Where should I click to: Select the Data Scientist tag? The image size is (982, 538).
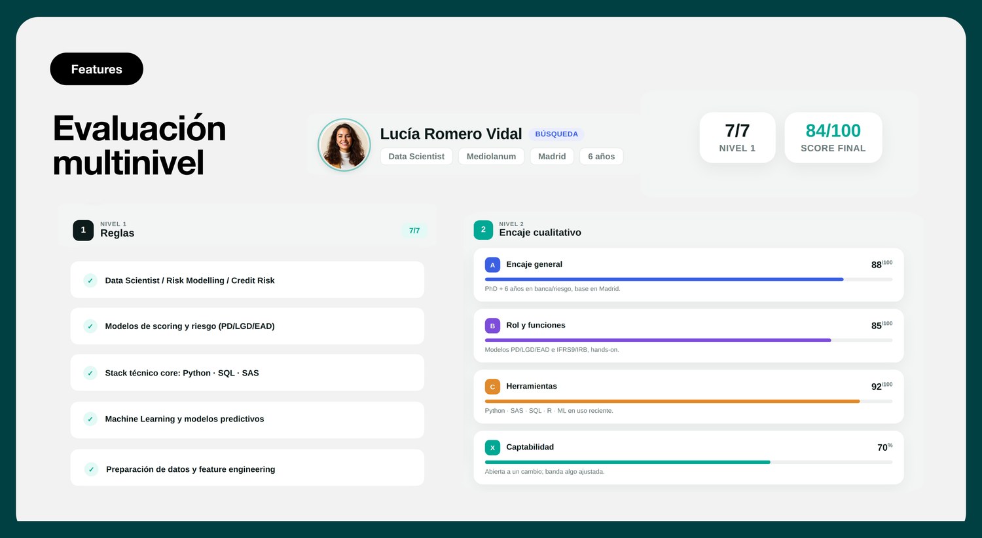point(416,157)
